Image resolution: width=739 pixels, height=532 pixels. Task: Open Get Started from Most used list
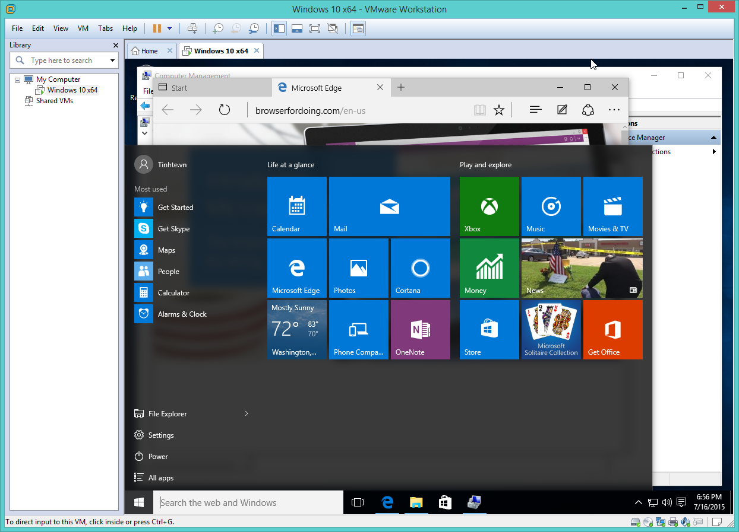click(x=164, y=208)
